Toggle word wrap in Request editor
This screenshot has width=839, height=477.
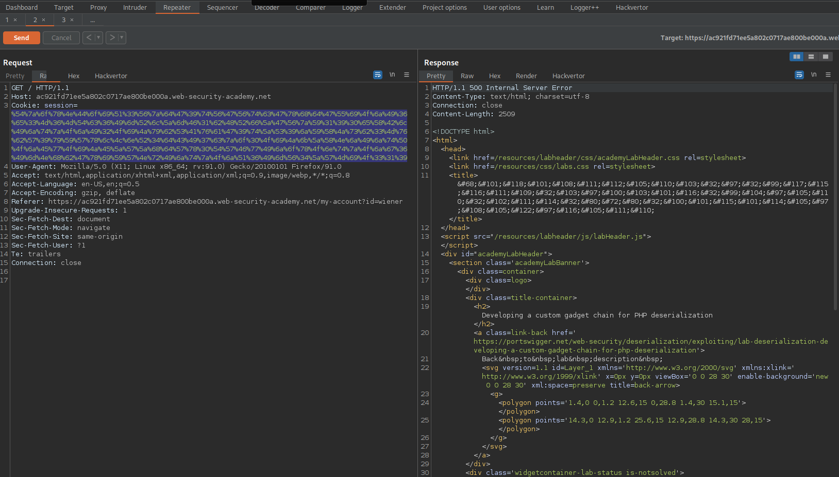(378, 75)
